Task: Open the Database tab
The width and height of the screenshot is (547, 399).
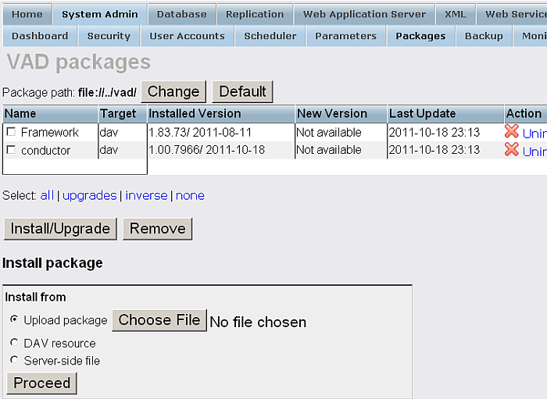Action: click(181, 14)
